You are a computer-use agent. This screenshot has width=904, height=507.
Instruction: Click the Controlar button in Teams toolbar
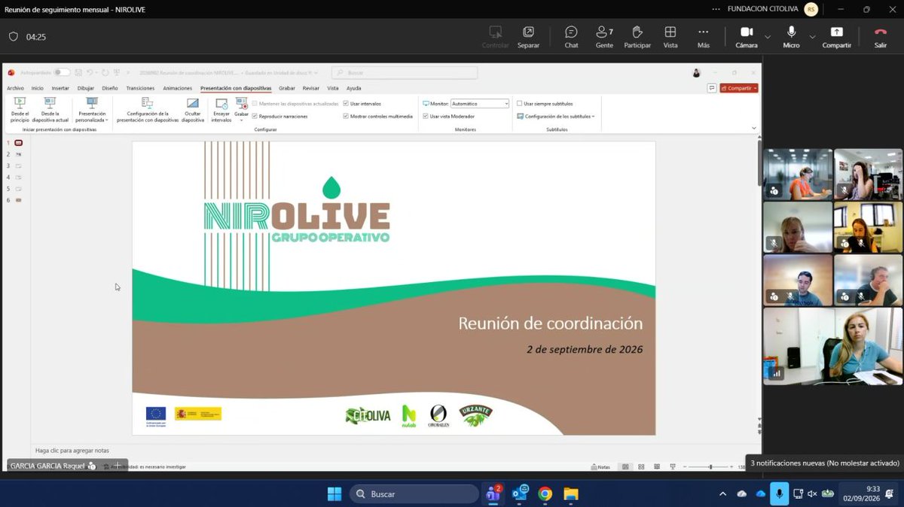click(x=495, y=37)
